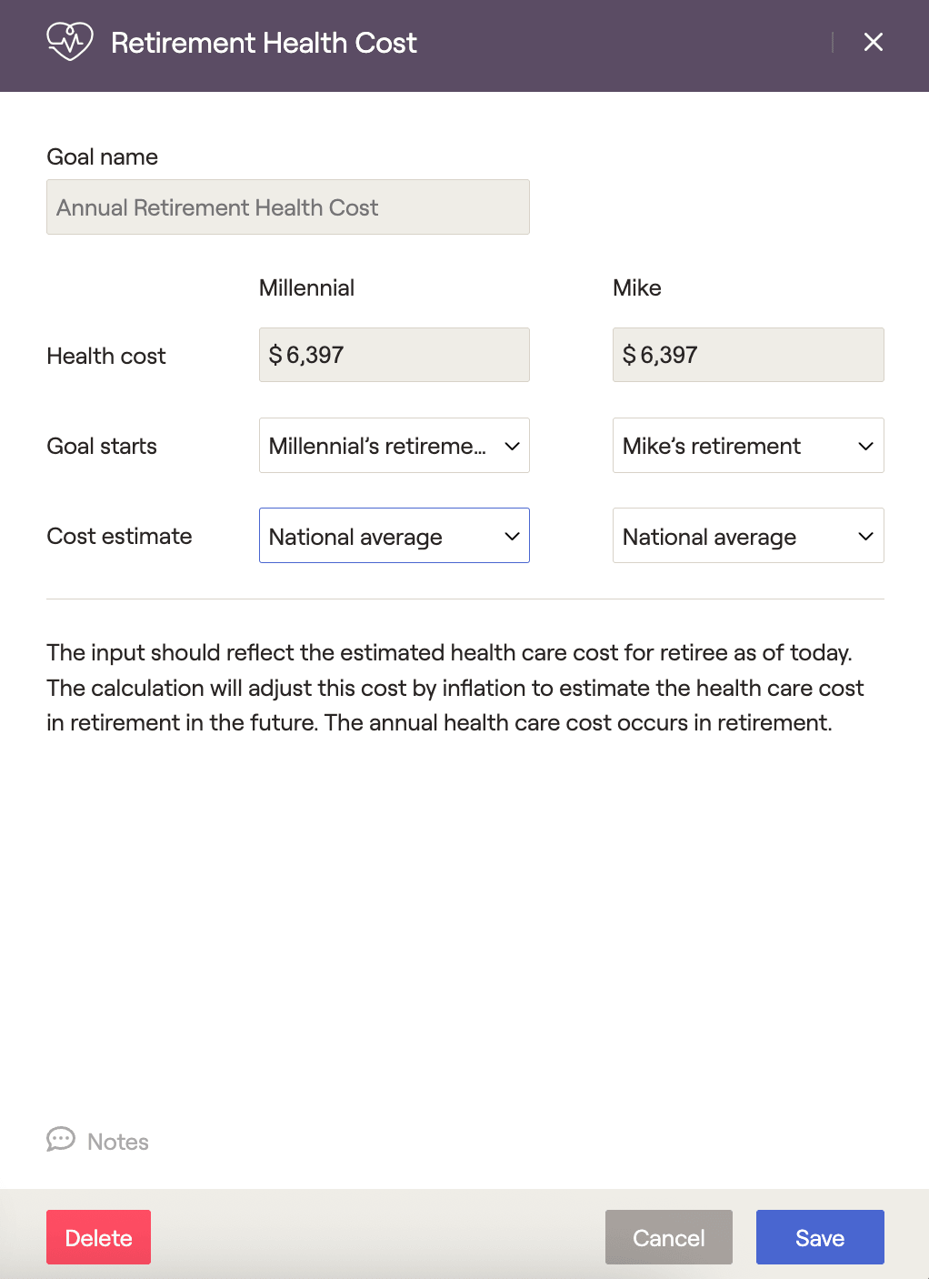Cancel editing the goal

click(669, 1237)
